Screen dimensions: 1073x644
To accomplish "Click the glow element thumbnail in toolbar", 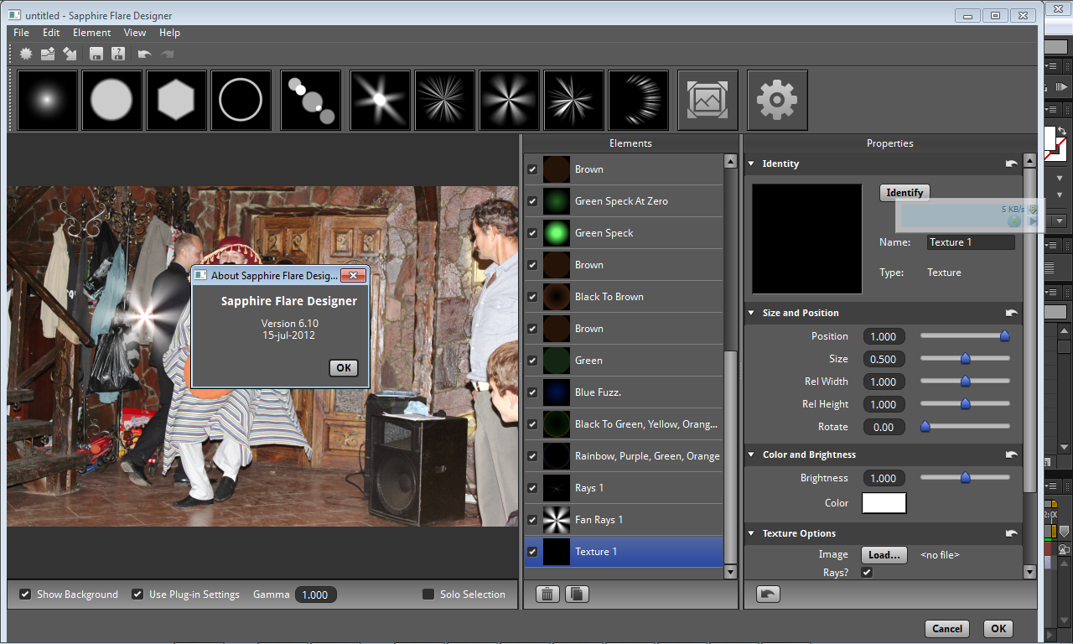I will coord(47,101).
